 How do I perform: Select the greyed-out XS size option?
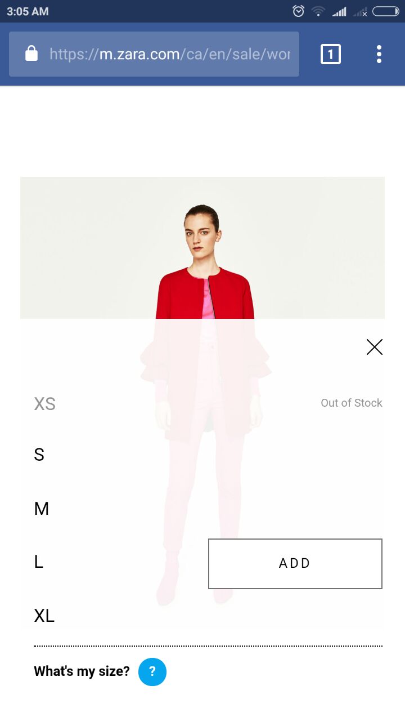[x=44, y=404]
